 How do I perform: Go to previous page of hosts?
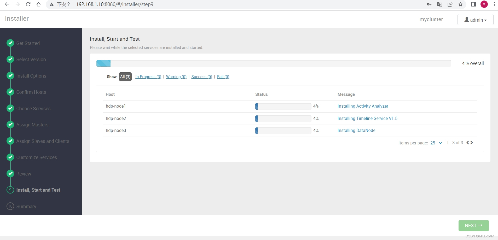468,143
